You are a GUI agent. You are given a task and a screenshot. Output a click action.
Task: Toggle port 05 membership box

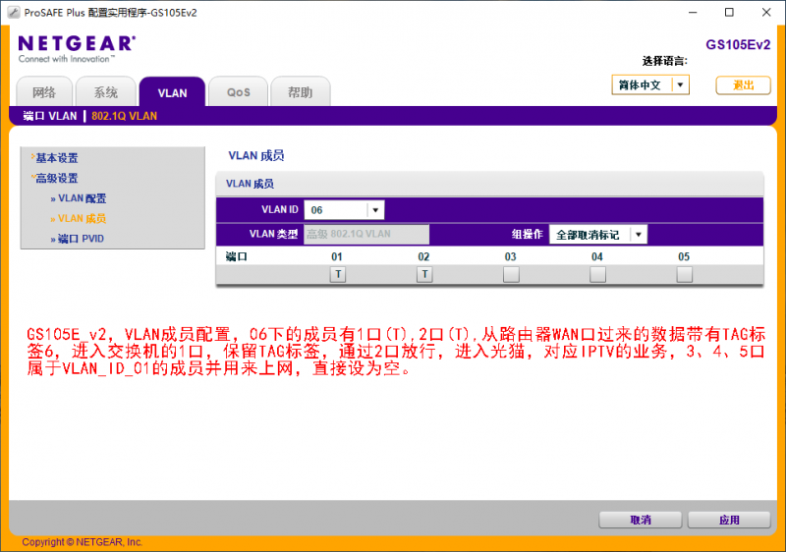point(684,274)
